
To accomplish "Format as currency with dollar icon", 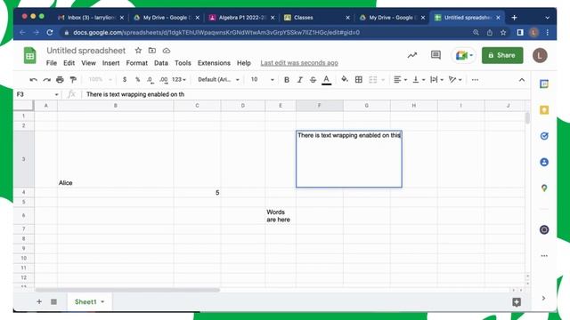I will (x=125, y=79).
